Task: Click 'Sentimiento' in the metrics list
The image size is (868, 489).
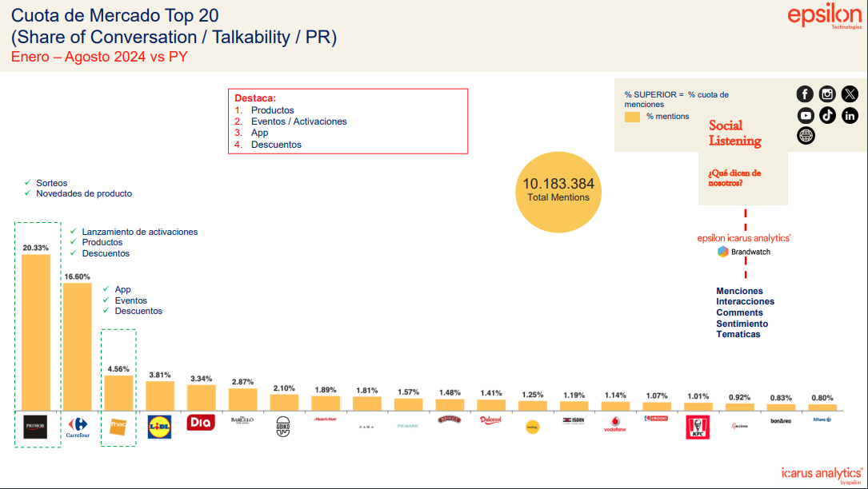Action: point(742,324)
